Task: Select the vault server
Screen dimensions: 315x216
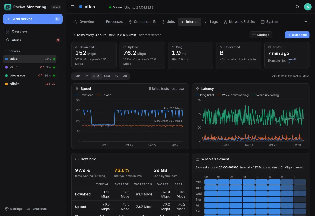Action: [30, 67]
